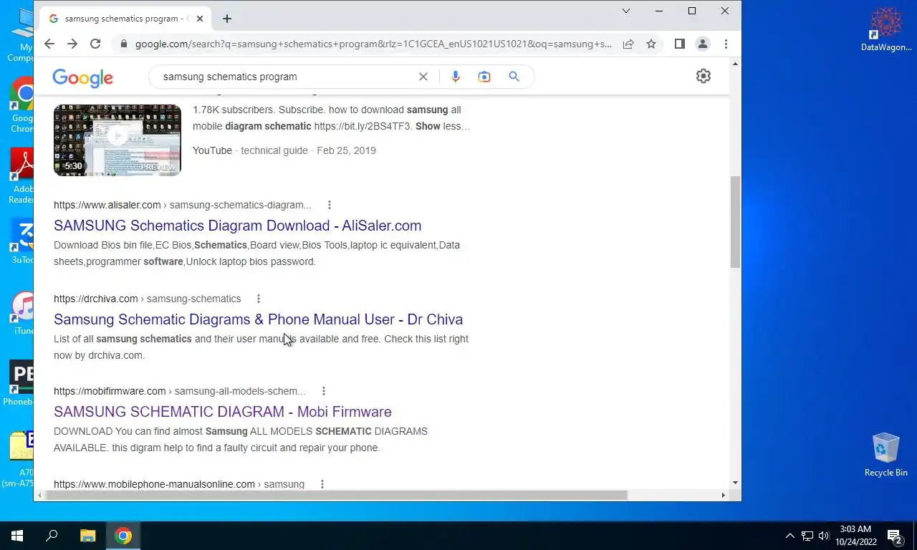917x550 pixels.
Task: Click the vertical scrollbar thumb
Action: coord(735,222)
